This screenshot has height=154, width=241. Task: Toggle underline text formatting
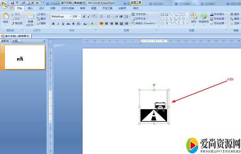(x=63, y=24)
